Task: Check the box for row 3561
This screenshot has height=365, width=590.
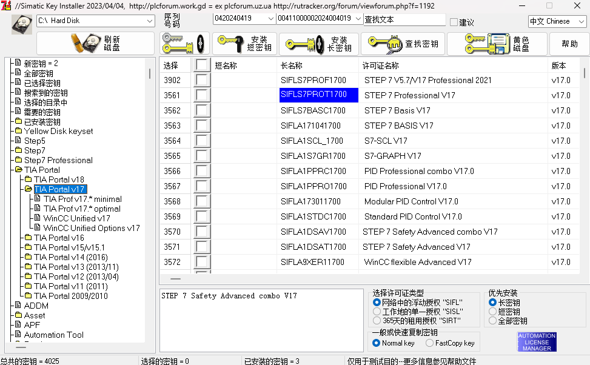Action: 202,95
